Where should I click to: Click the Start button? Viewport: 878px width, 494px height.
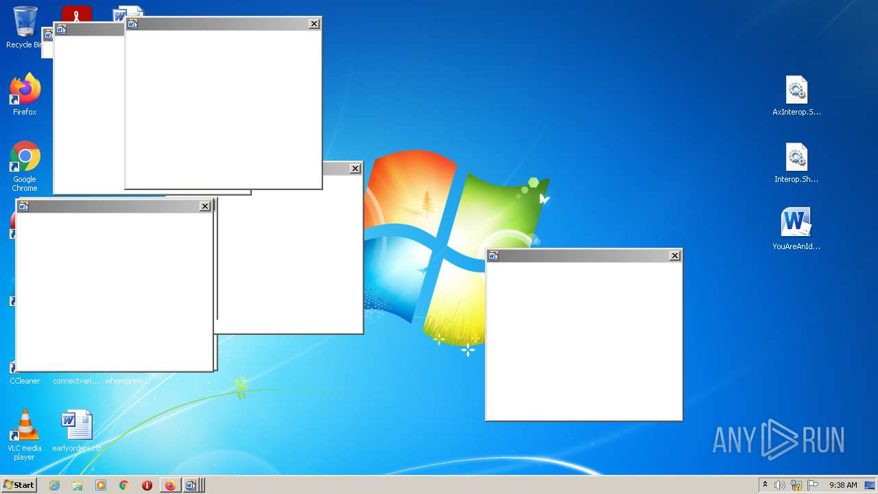[x=19, y=485]
